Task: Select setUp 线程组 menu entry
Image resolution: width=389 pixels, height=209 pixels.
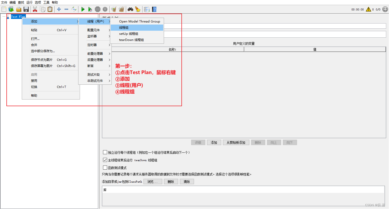Action: [137, 34]
